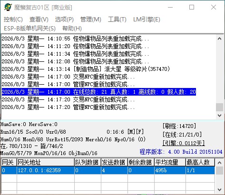Click log pane scroll-down arrow

[220, 116]
